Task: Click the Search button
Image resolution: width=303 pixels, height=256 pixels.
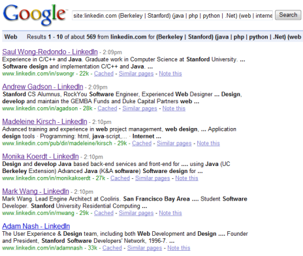Action: pyautogui.click(x=288, y=15)
